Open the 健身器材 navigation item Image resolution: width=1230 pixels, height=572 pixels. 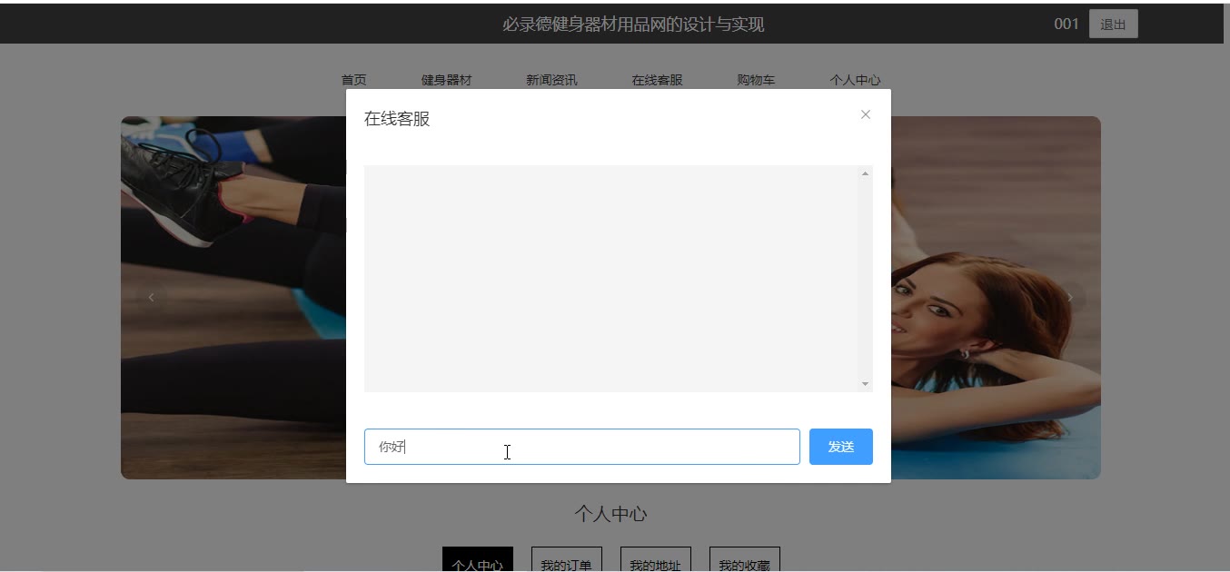click(x=447, y=80)
